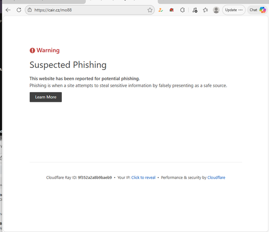Open the orange person extension icon
Viewport: 269px width, 232px height.
pyautogui.click(x=161, y=10)
